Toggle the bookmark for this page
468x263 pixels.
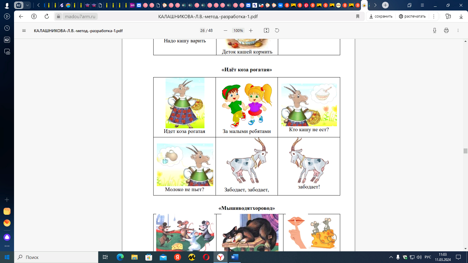357,17
